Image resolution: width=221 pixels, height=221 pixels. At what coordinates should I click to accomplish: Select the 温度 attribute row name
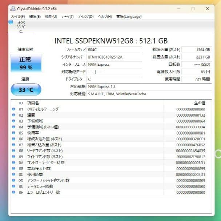click(x=31, y=115)
